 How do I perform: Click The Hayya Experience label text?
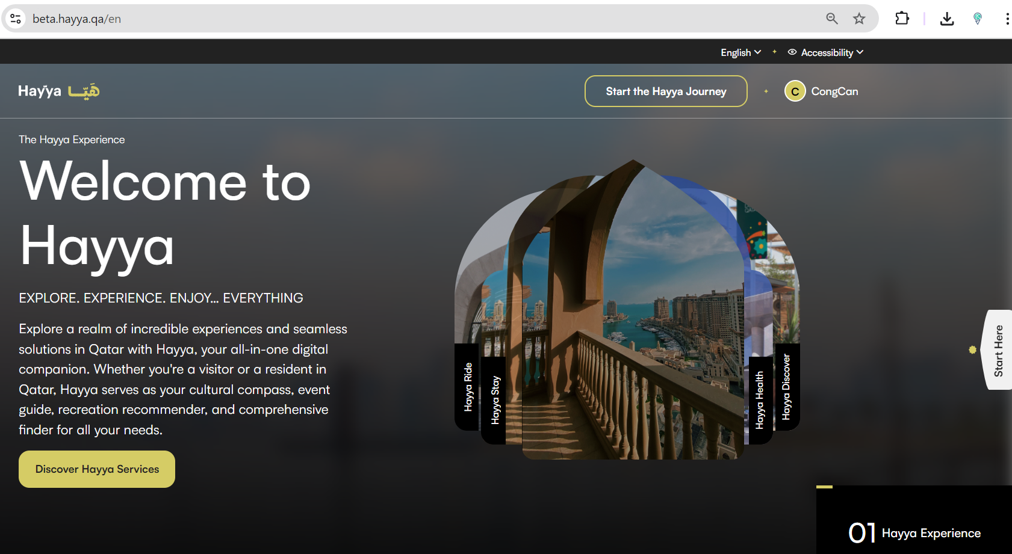pyautogui.click(x=72, y=140)
